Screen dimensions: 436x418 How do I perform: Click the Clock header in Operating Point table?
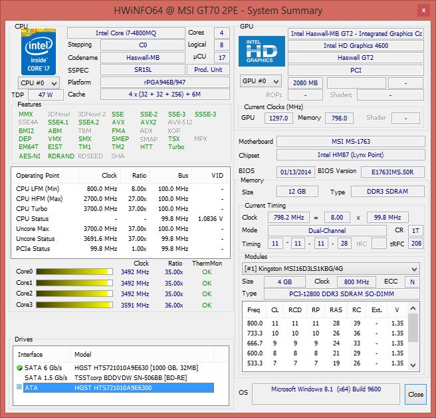(x=100, y=176)
